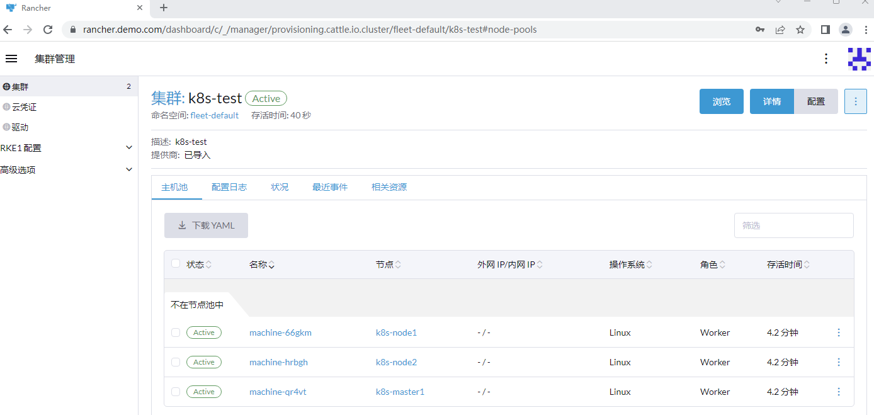
Task: Sort table by 操作系统 column
Action: point(631,264)
